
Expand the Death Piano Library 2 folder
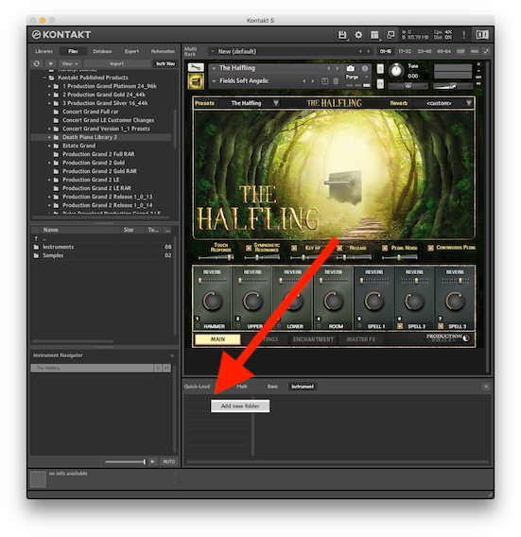tap(49, 137)
